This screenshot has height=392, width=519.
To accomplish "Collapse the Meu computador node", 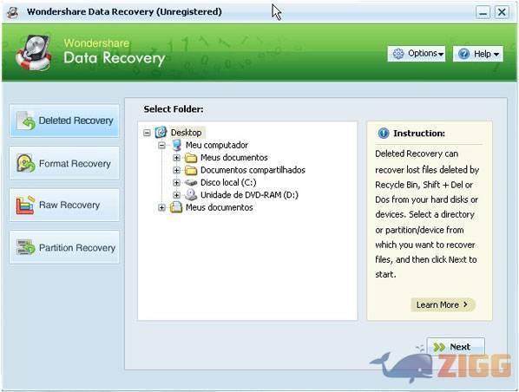I will click(161, 145).
